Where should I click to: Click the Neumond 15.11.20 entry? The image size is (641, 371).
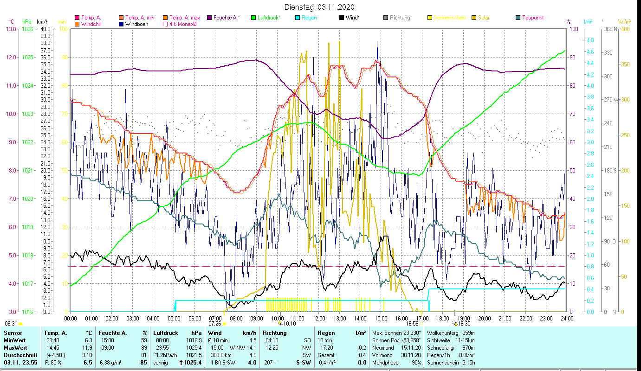click(x=396, y=348)
